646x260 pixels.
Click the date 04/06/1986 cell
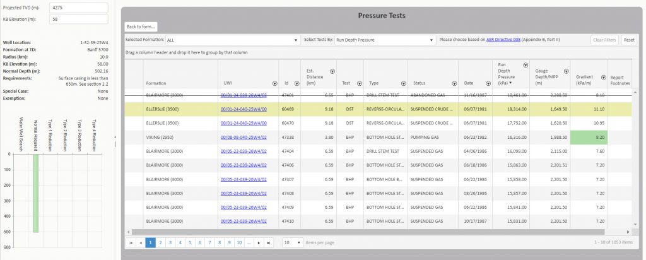[475, 151]
